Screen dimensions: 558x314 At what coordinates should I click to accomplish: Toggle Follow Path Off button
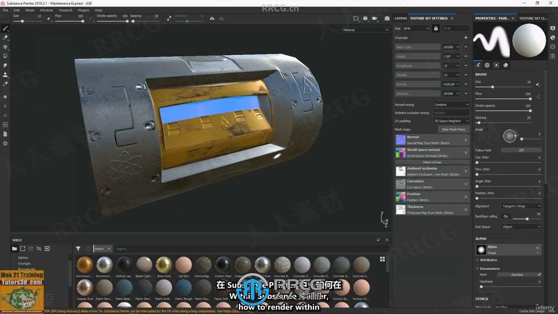tap(521, 150)
